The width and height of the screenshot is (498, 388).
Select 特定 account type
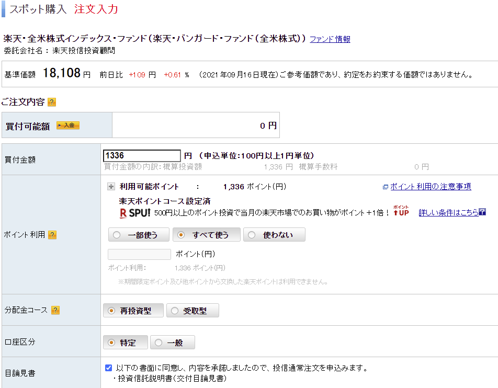126,343
